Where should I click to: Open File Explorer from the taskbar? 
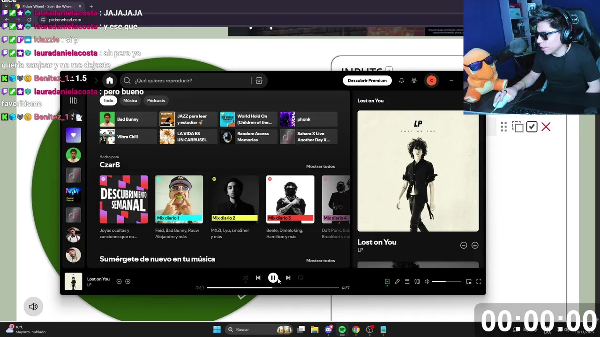[x=315, y=330]
